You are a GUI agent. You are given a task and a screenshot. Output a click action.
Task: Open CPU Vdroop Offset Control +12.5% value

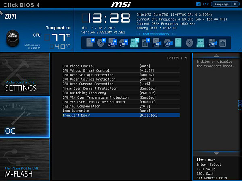(x=147, y=70)
